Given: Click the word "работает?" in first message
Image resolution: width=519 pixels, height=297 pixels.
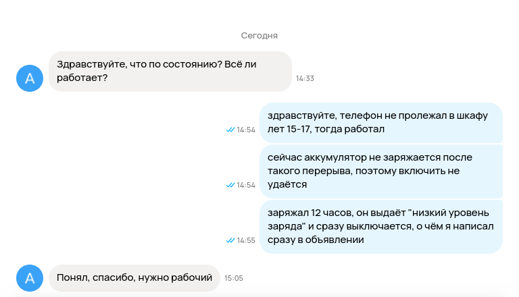Looking at the screenshot, I should [x=82, y=78].
